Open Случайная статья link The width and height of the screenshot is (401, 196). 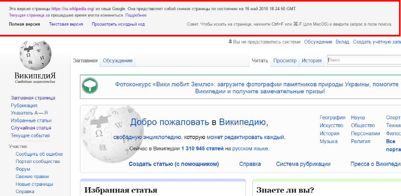(x=31, y=128)
